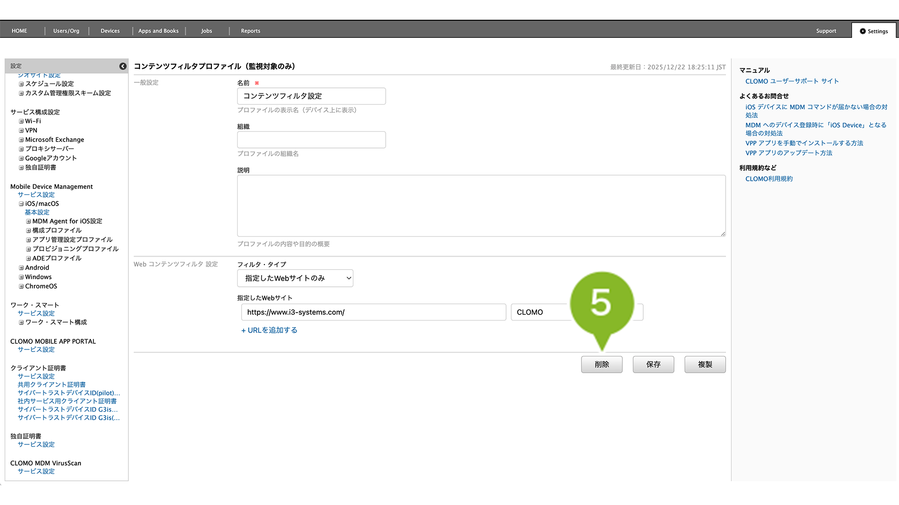Expand the ADEプロファイル node
Image resolution: width=899 pixels, height=505 pixels.
pyautogui.click(x=28, y=259)
